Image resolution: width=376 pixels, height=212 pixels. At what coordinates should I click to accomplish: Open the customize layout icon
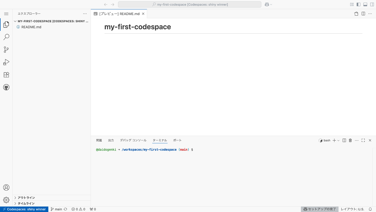(352, 5)
